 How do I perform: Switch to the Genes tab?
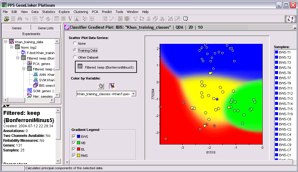(x=17, y=28)
